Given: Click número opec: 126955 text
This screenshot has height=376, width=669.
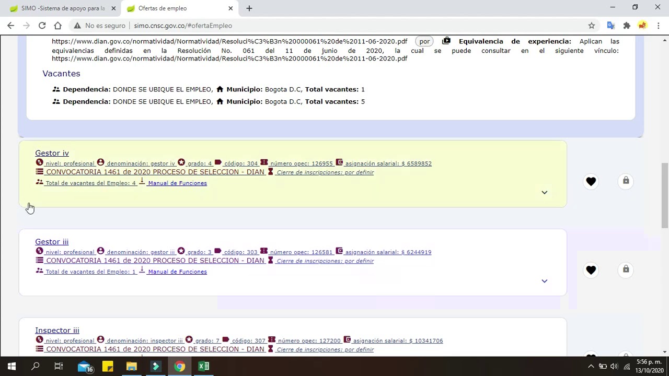Looking at the screenshot, I should coord(302,163).
